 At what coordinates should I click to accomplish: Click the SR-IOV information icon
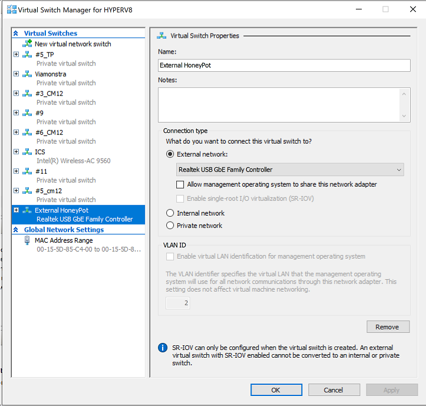[163, 348]
